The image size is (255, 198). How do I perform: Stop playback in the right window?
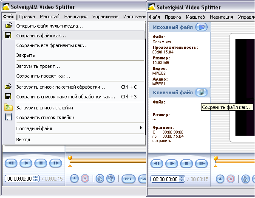point(187,163)
